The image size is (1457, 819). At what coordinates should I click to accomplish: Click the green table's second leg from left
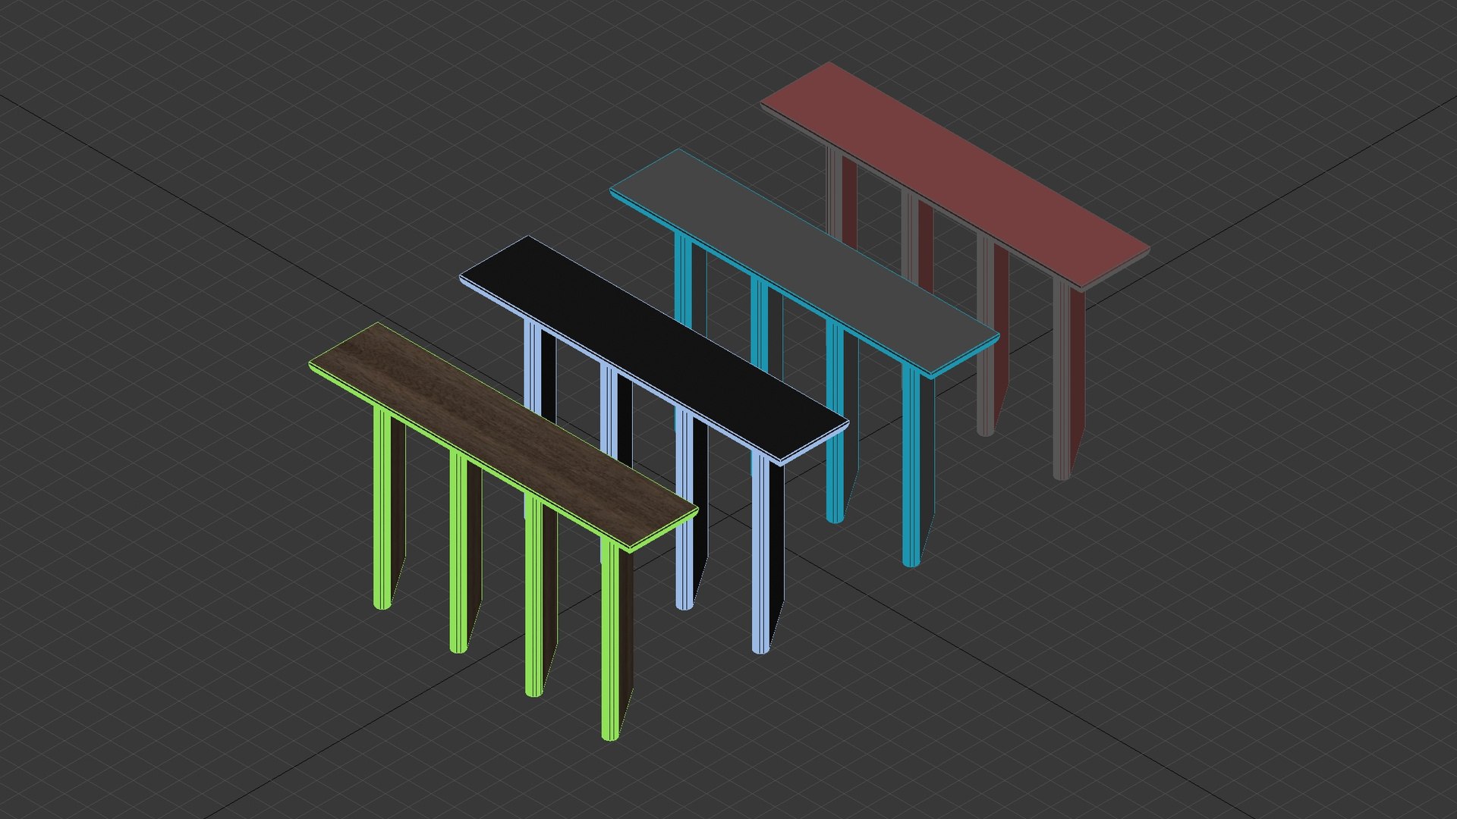pos(464,552)
